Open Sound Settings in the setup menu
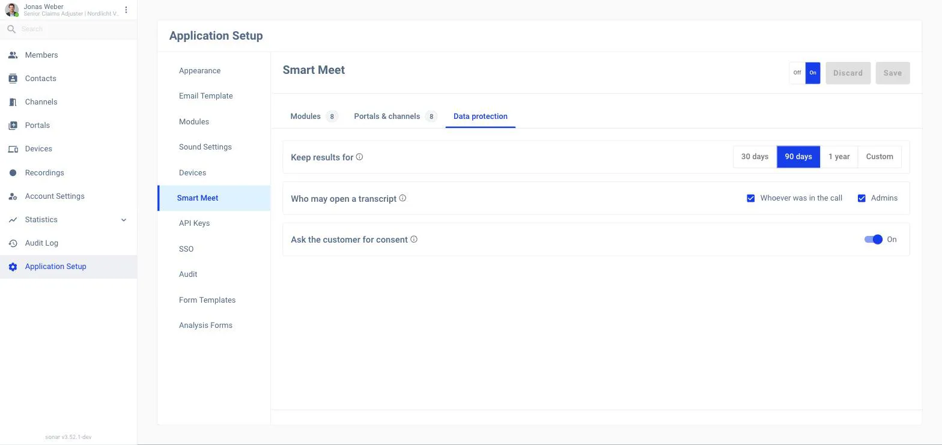 tap(214, 147)
